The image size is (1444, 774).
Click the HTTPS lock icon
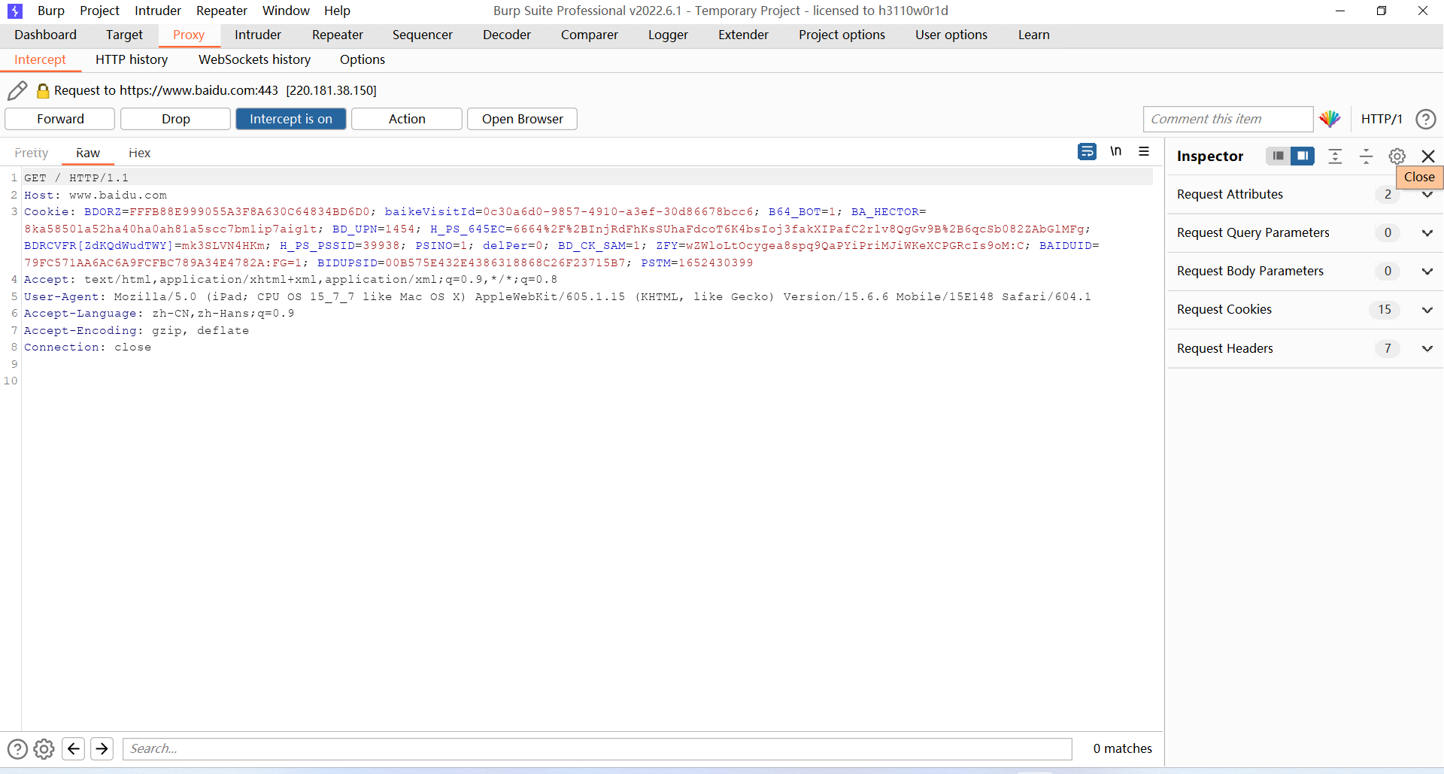pos(43,90)
